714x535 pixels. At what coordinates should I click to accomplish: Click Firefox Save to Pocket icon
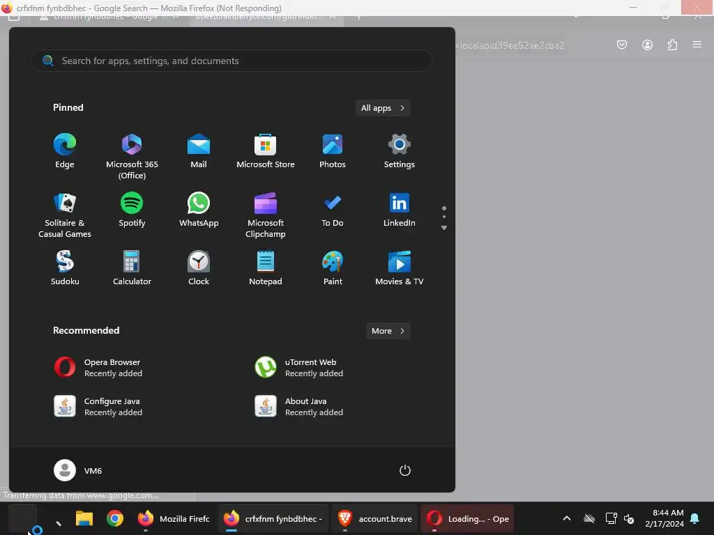tap(621, 45)
